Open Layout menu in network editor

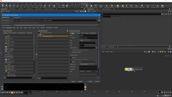(107, 52)
